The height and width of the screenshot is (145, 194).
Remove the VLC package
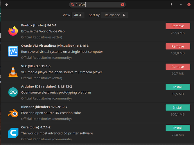pyautogui.click(x=178, y=67)
